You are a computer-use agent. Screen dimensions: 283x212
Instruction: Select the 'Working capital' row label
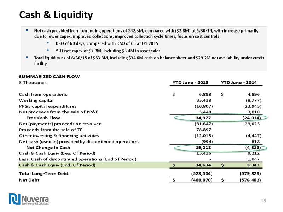coord(36,100)
